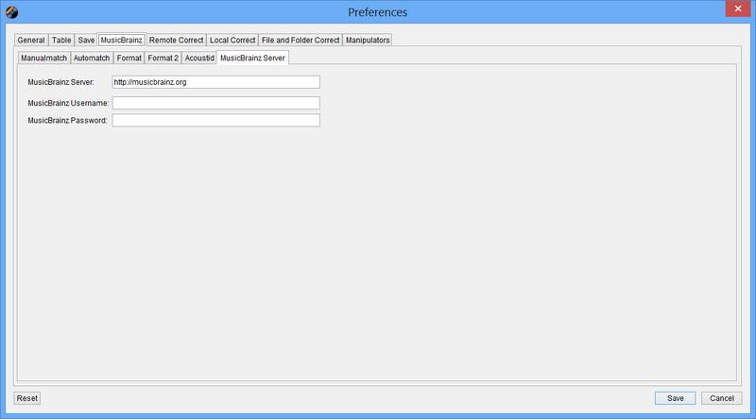
Task: Cancel the Preferences dialog
Action: pos(721,398)
